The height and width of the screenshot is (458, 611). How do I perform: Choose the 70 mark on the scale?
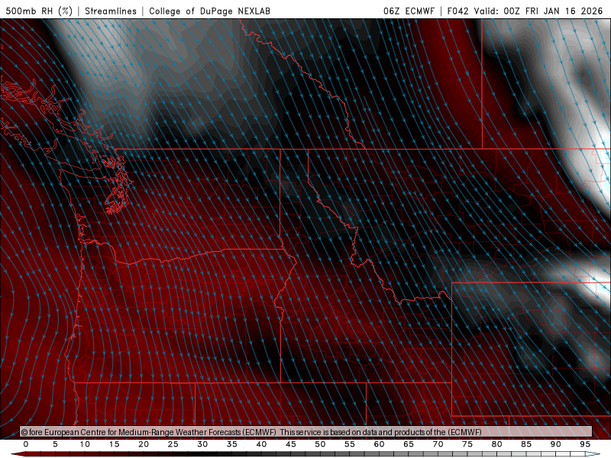pos(438,444)
